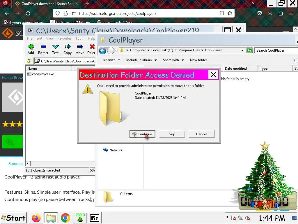Viewport: 298px width, 224px height.
Task: Click the Firefox Pocket icon
Action: (260, 13)
